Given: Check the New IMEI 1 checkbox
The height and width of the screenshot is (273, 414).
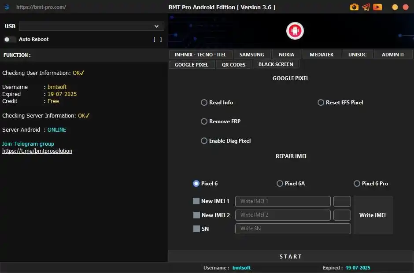Looking at the screenshot, I should (x=196, y=201).
